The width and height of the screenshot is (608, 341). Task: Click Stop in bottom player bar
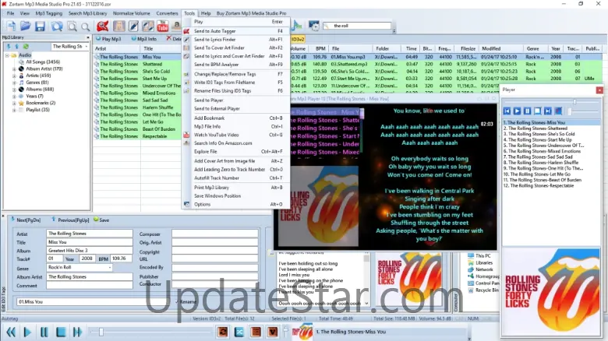[x=61, y=332]
